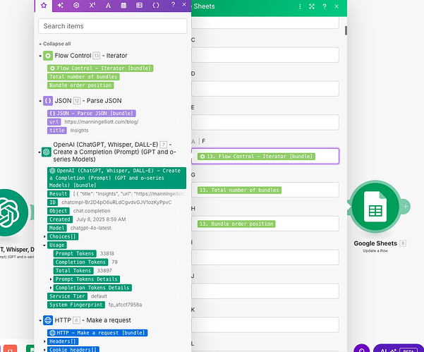
Task: Open the math functions X¹ tab
Action: click(92, 6)
